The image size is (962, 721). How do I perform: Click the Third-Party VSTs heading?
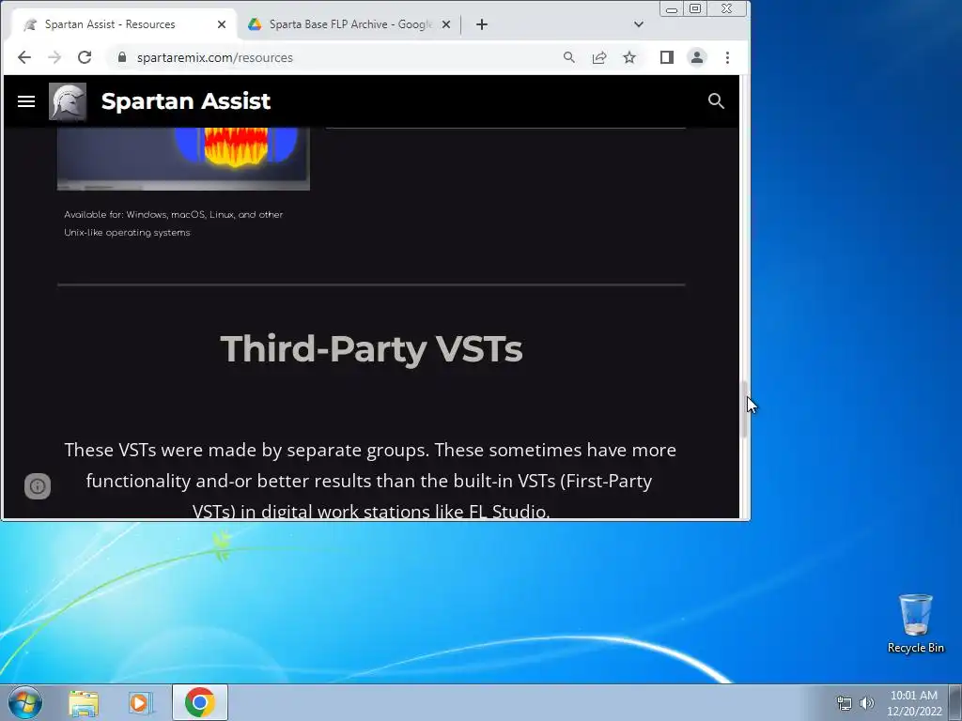(x=371, y=348)
